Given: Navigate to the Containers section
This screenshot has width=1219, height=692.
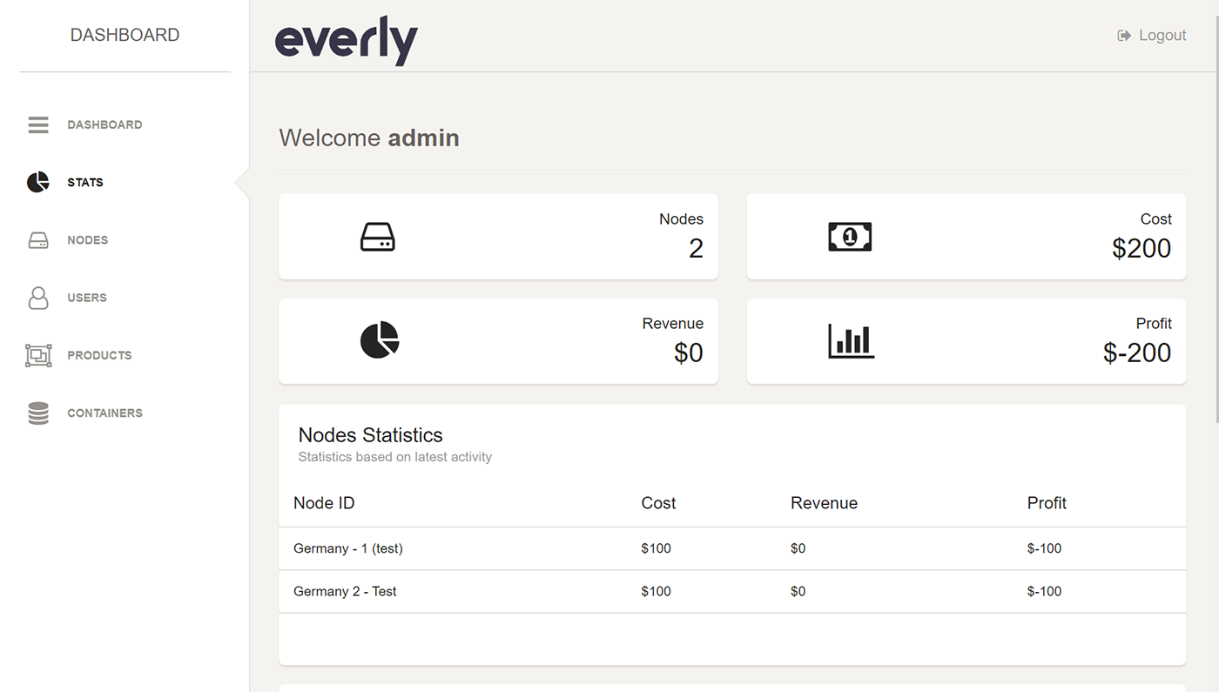Looking at the screenshot, I should coord(104,413).
